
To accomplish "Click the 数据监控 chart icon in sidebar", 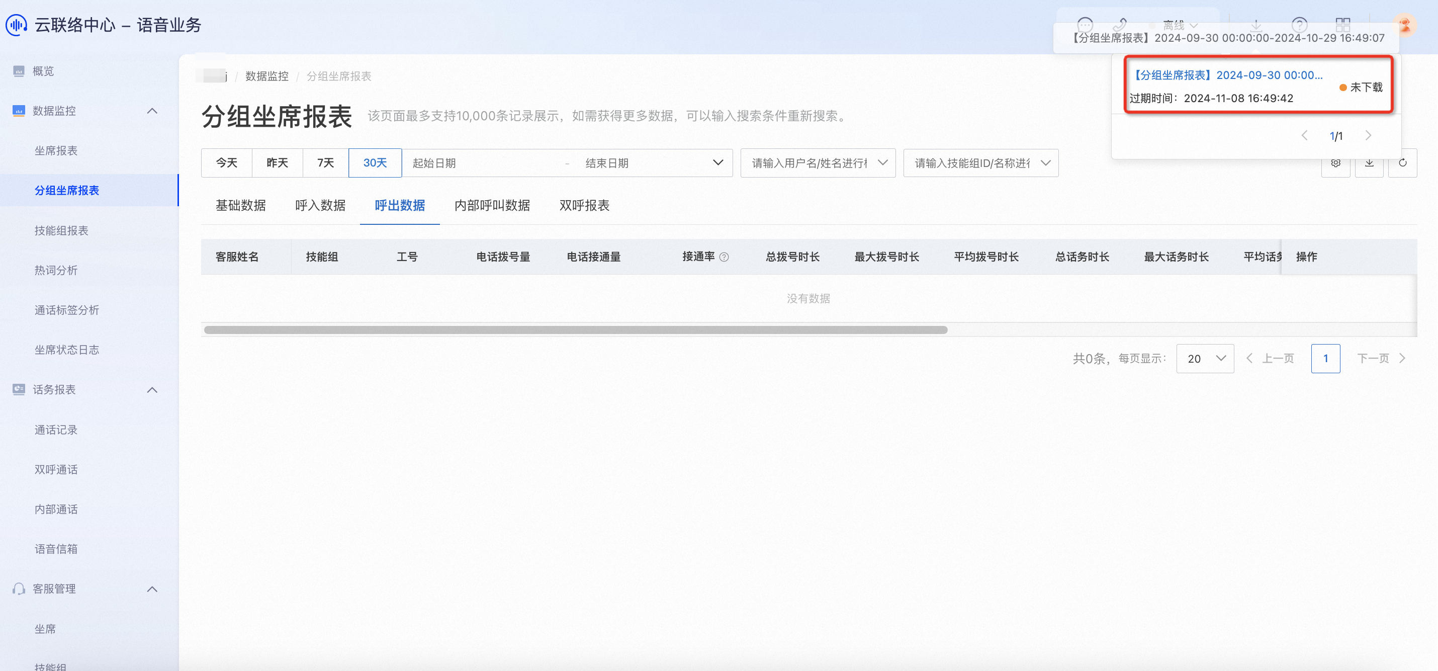I will tap(19, 111).
